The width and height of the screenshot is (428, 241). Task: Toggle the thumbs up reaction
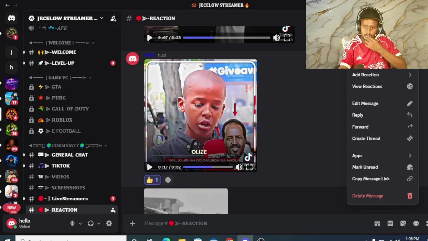click(x=152, y=180)
